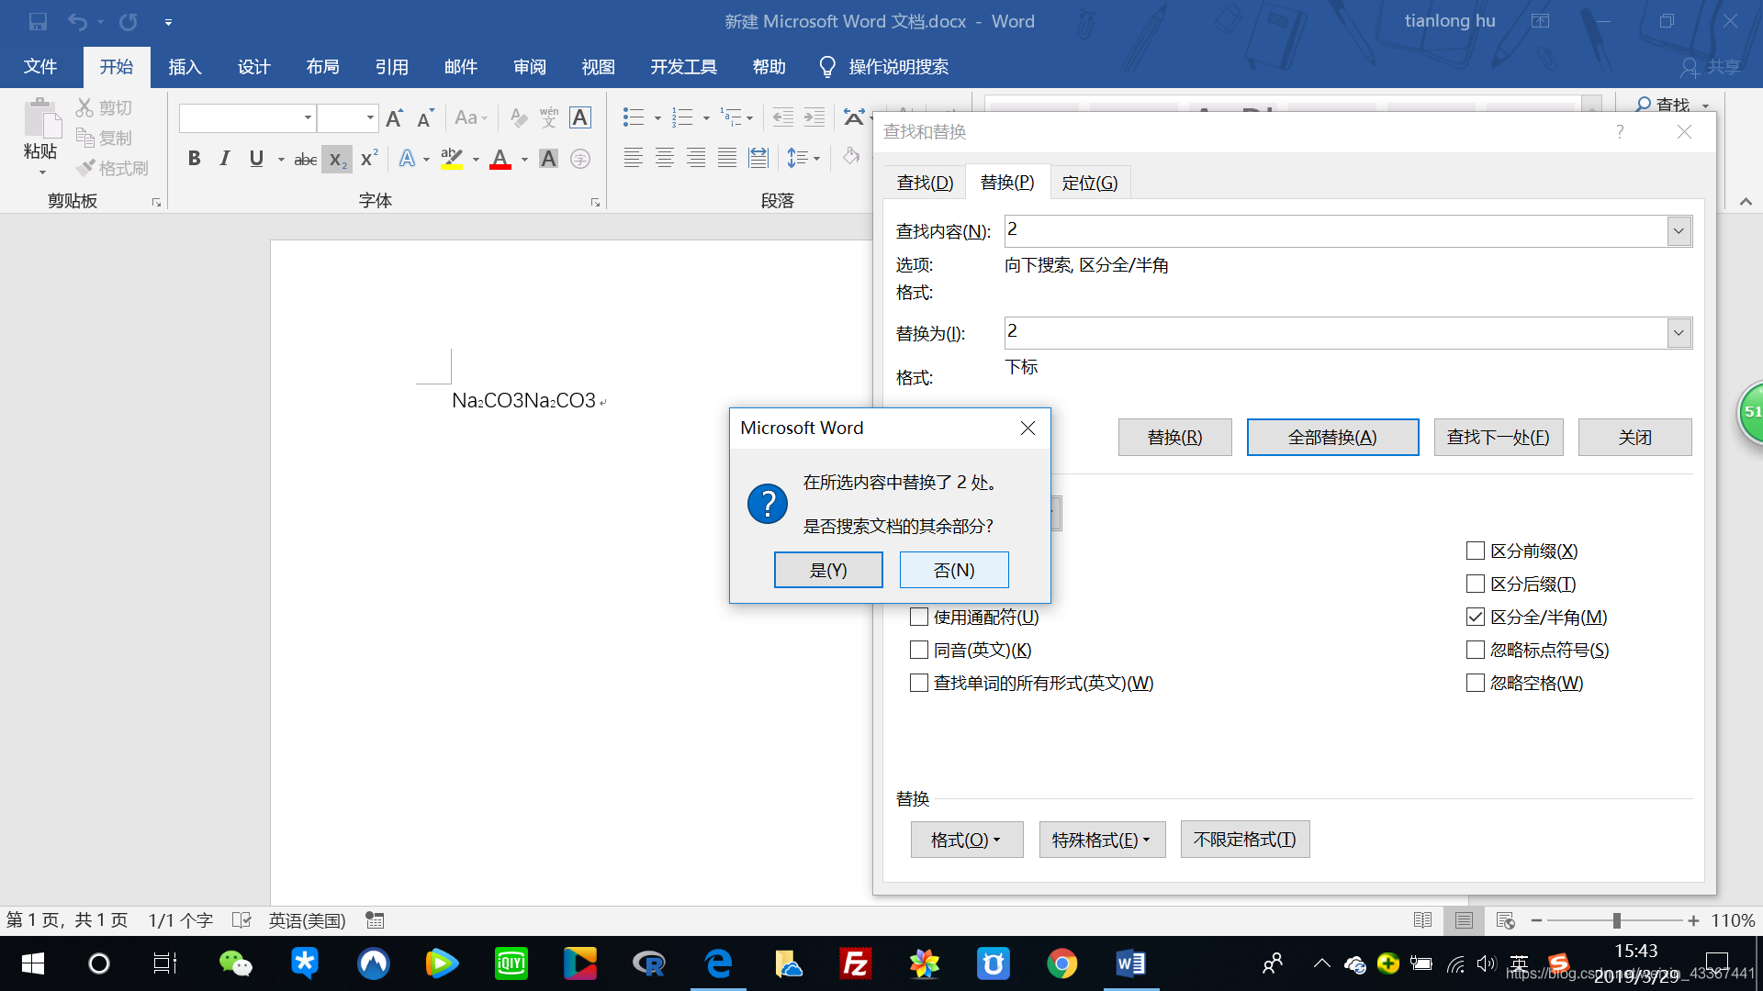The image size is (1763, 991).
Task: Center align the paragraph text
Action: tap(665, 159)
